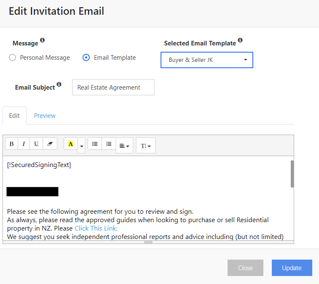Open the text style dropdown
Viewport: 319px width, 284px height.
point(146,146)
